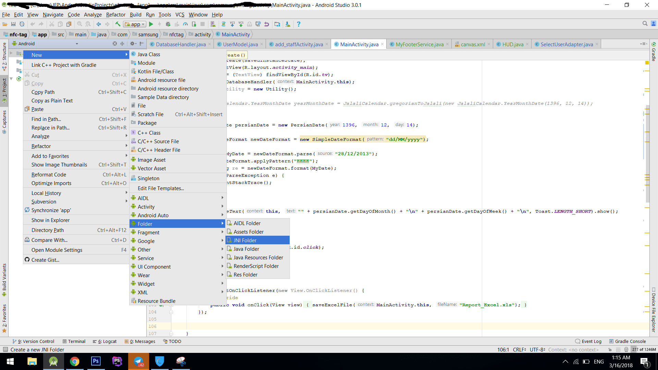
Task: Open the Terminal tool window
Action: (x=74, y=342)
